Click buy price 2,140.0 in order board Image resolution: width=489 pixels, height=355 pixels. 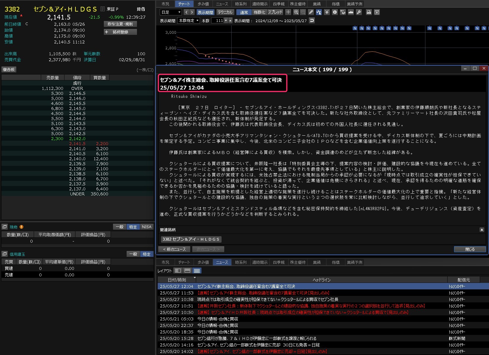pyautogui.click(x=77, y=159)
